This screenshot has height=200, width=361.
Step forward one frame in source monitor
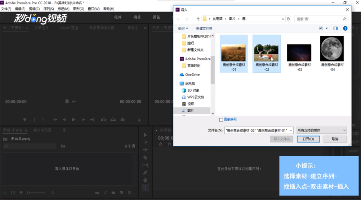click(x=83, y=120)
